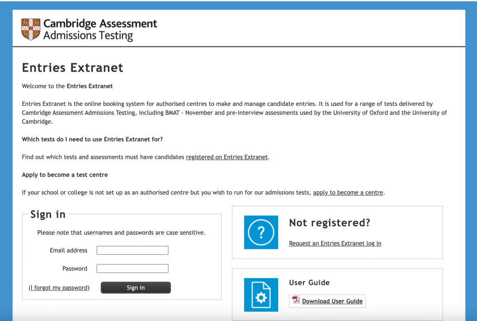
Task: Click 'Which tests do I need' heading
Action: point(92,140)
